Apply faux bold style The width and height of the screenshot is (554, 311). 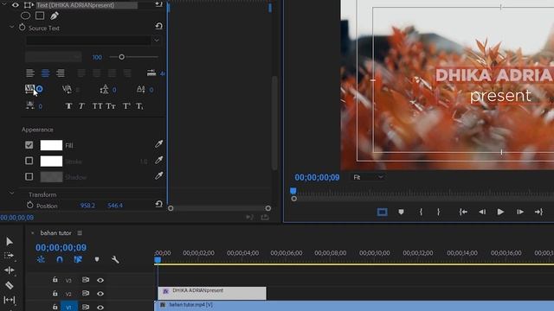pyautogui.click(x=68, y=105)
